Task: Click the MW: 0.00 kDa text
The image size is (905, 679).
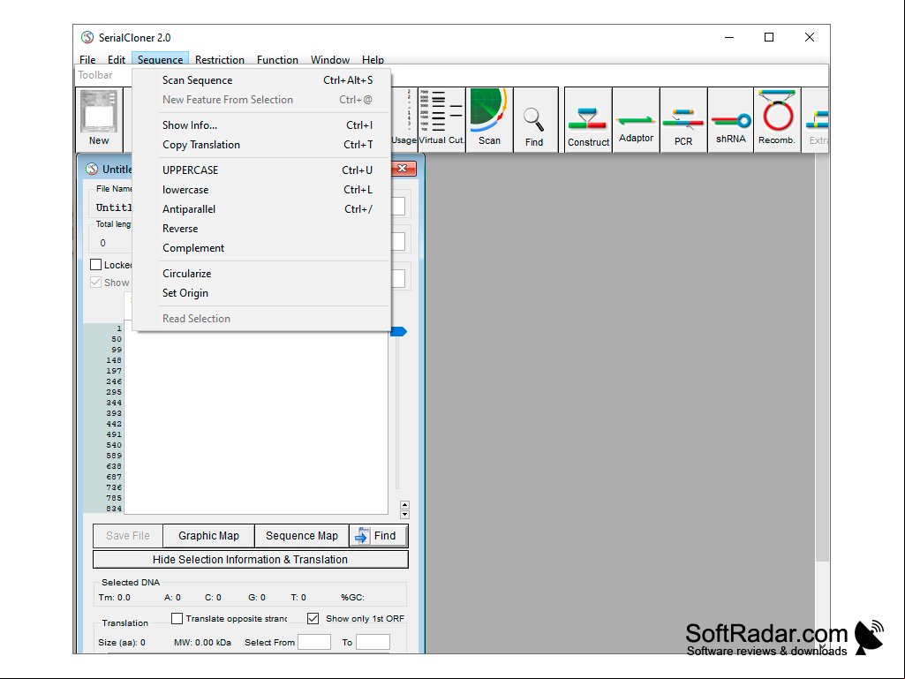Action: point(202,642)
